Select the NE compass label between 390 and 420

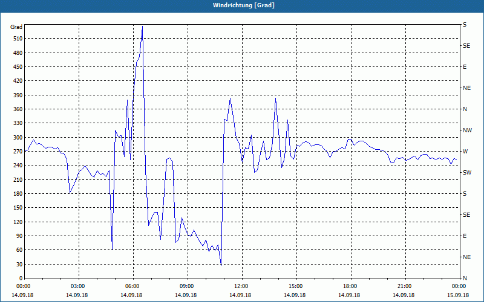(467, 88)
